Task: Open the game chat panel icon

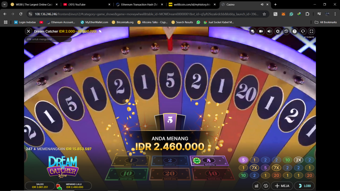Action: tap(253, 31)
